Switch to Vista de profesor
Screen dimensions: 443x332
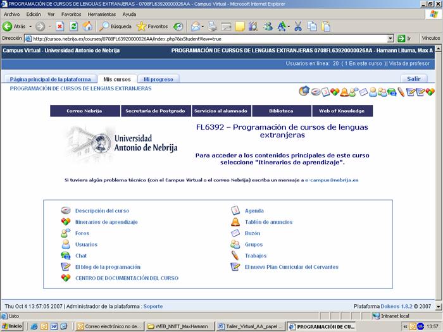(409, 63)
